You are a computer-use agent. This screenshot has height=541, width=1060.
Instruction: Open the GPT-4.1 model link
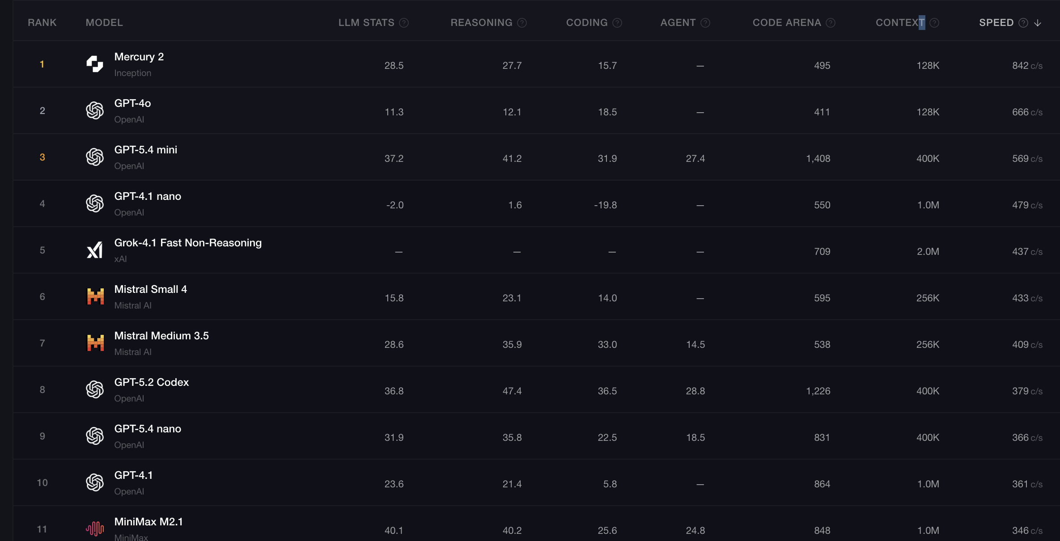133,475
